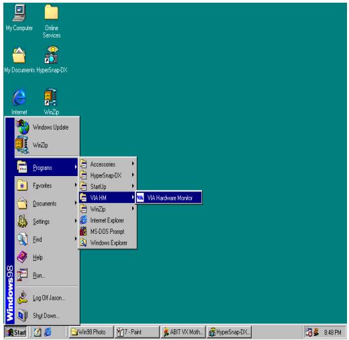The width and height of the screenshot is (349, 340).
Task: Click the StartUp submenu arrow
Action: pos(133,186)
